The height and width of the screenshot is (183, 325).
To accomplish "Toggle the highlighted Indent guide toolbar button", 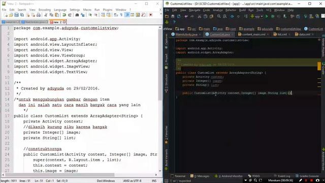I will pyautogui.click(x=127, y=15).
